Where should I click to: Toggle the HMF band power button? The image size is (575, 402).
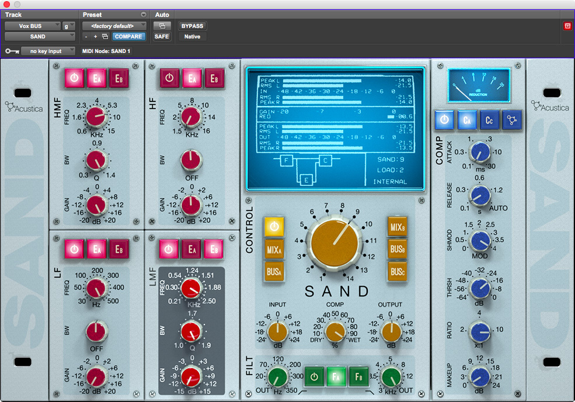point(75,78)
